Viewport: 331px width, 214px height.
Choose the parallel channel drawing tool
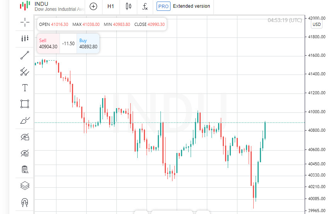coord(25,71)
